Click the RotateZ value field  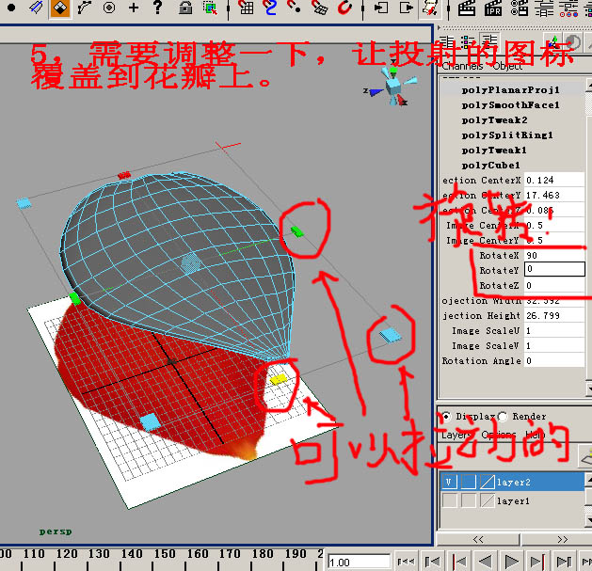554,286
